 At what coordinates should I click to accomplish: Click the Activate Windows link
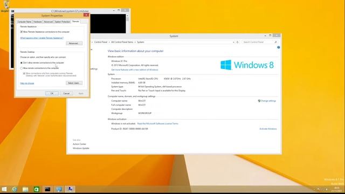(x=268, y=129)
